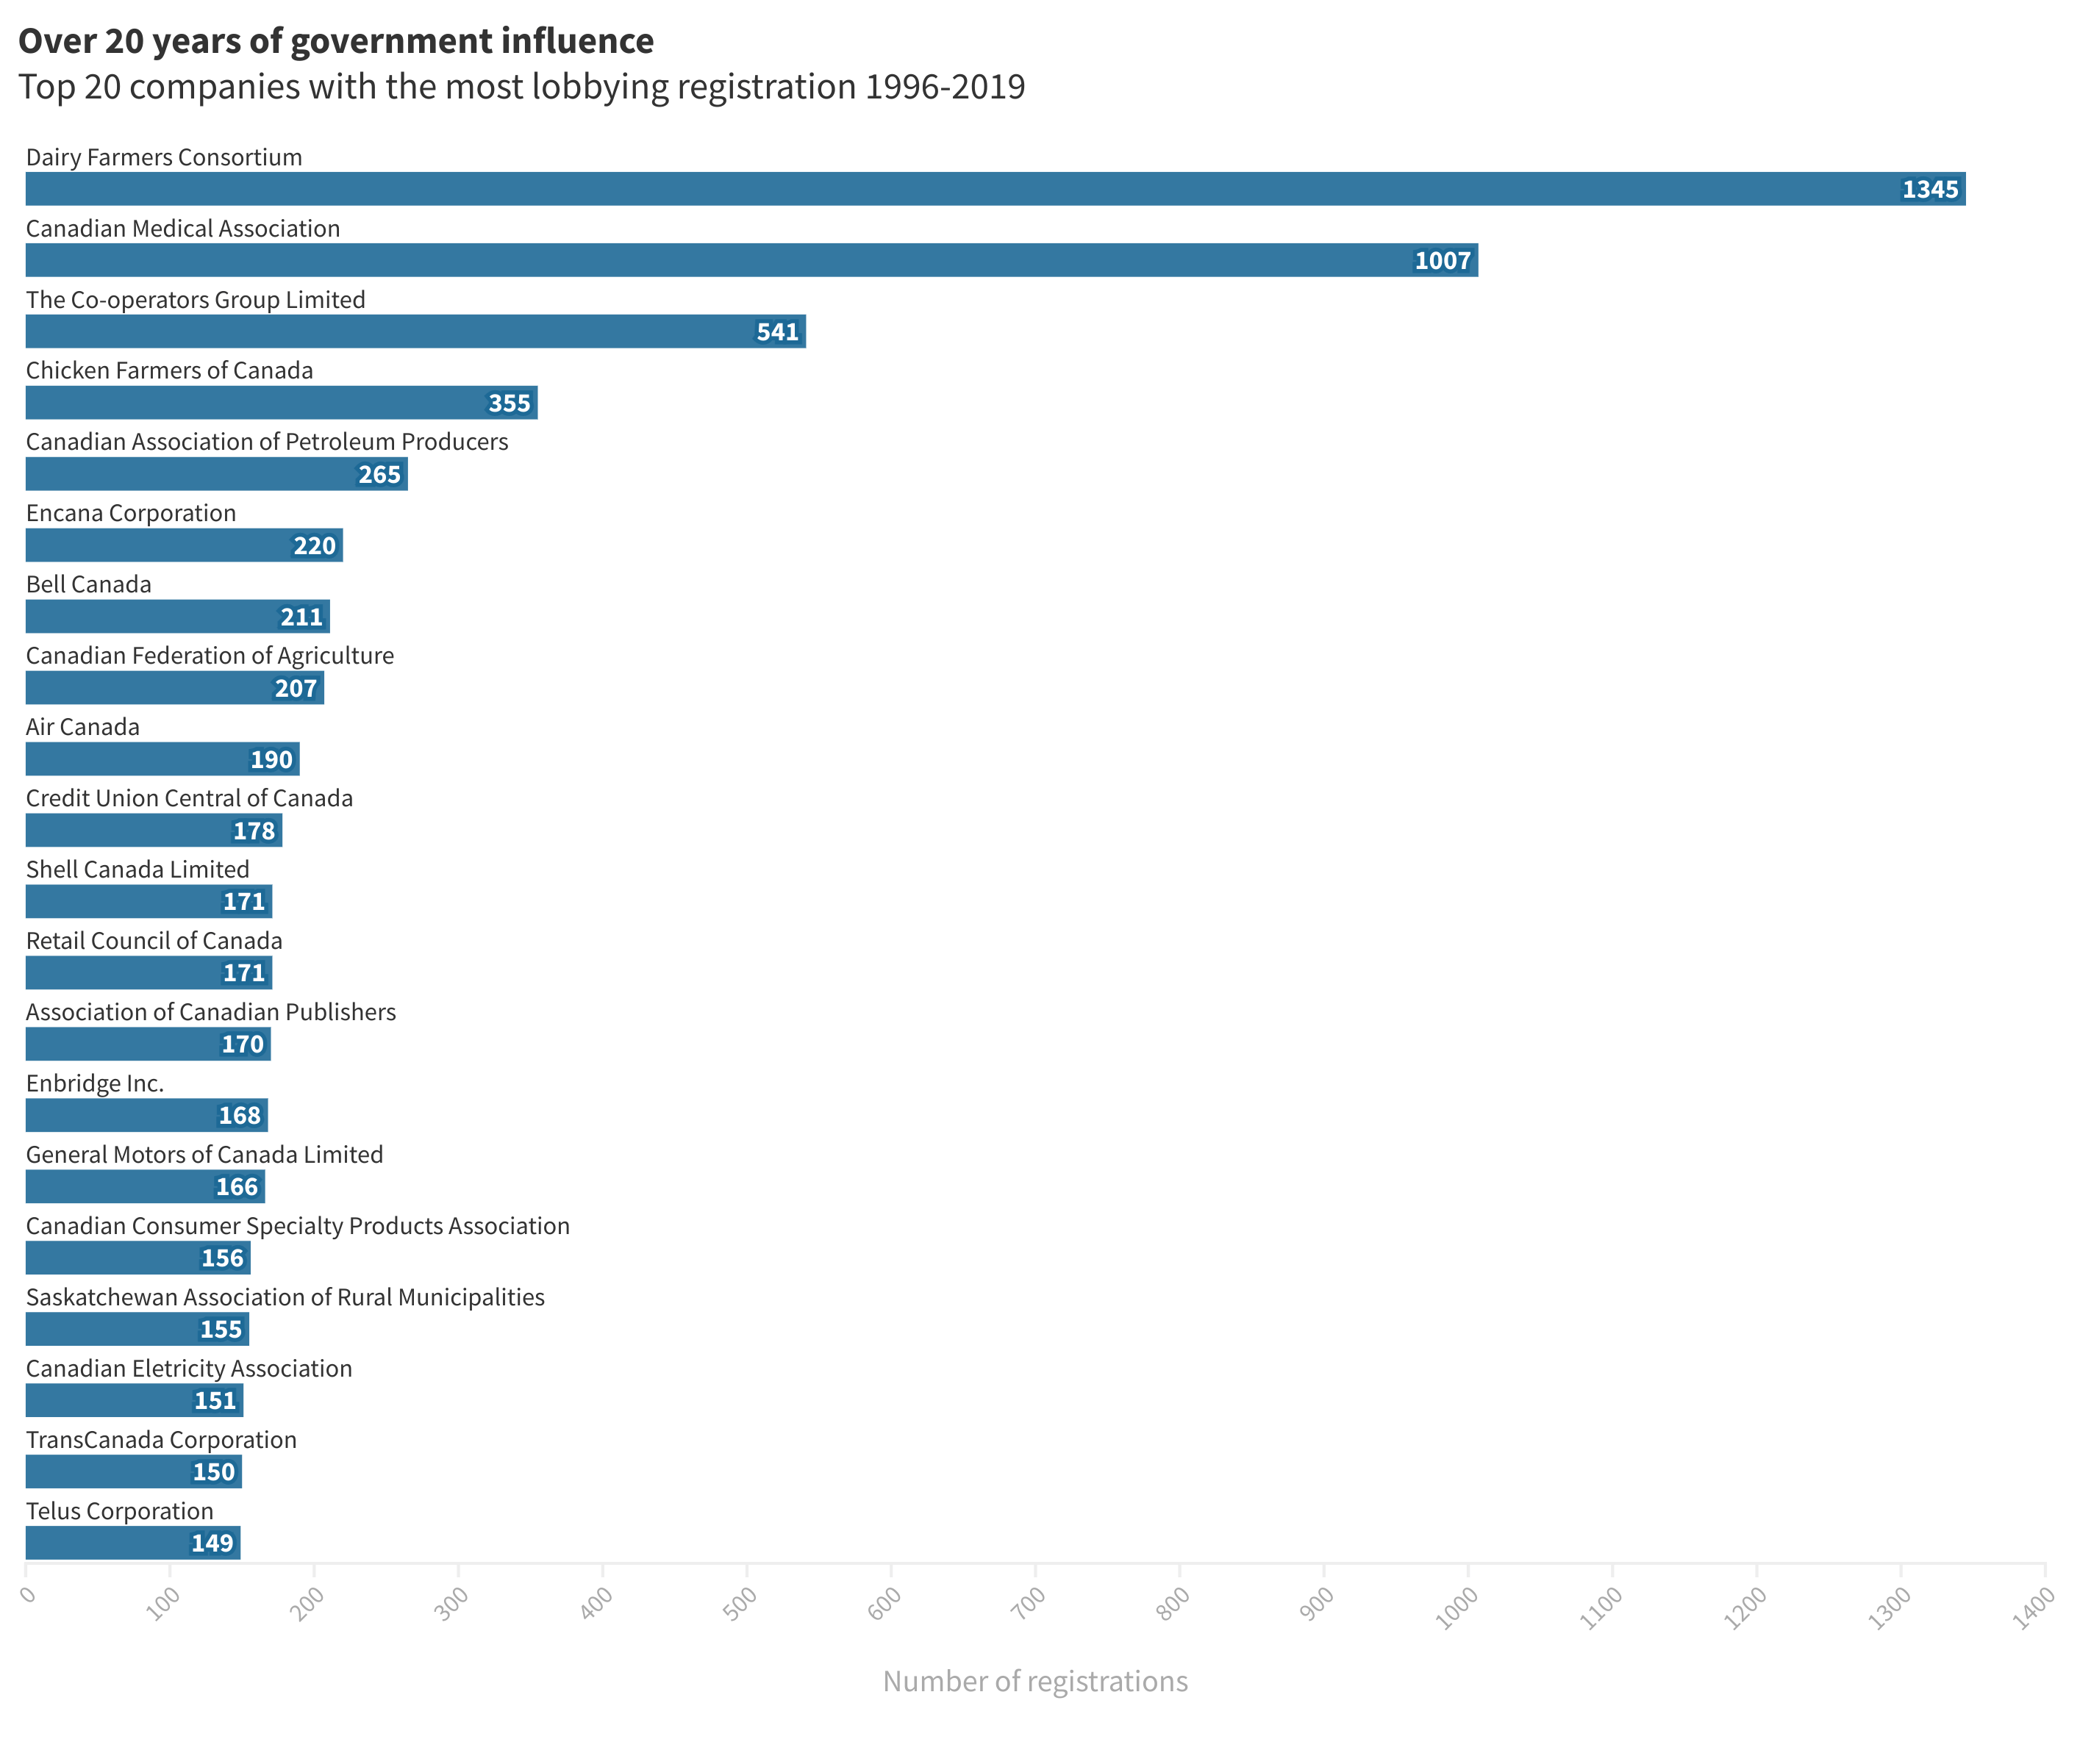Click Canadian Association of Petroleum Producers label
The width and height of the screenshot is (2091, 1764).
(x=267, y=442)
